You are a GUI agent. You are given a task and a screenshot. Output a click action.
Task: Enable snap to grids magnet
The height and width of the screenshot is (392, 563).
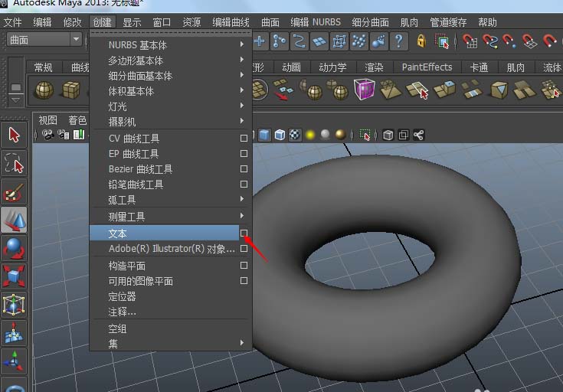tap(470, 41)
